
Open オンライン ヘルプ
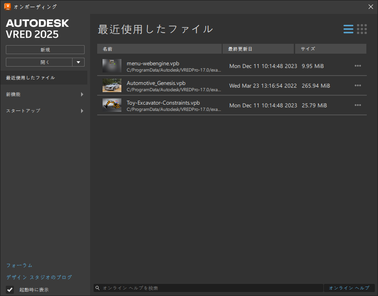coord(349,288)
